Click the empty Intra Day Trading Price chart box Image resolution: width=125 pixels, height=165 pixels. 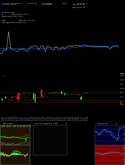tap(50, 140)
